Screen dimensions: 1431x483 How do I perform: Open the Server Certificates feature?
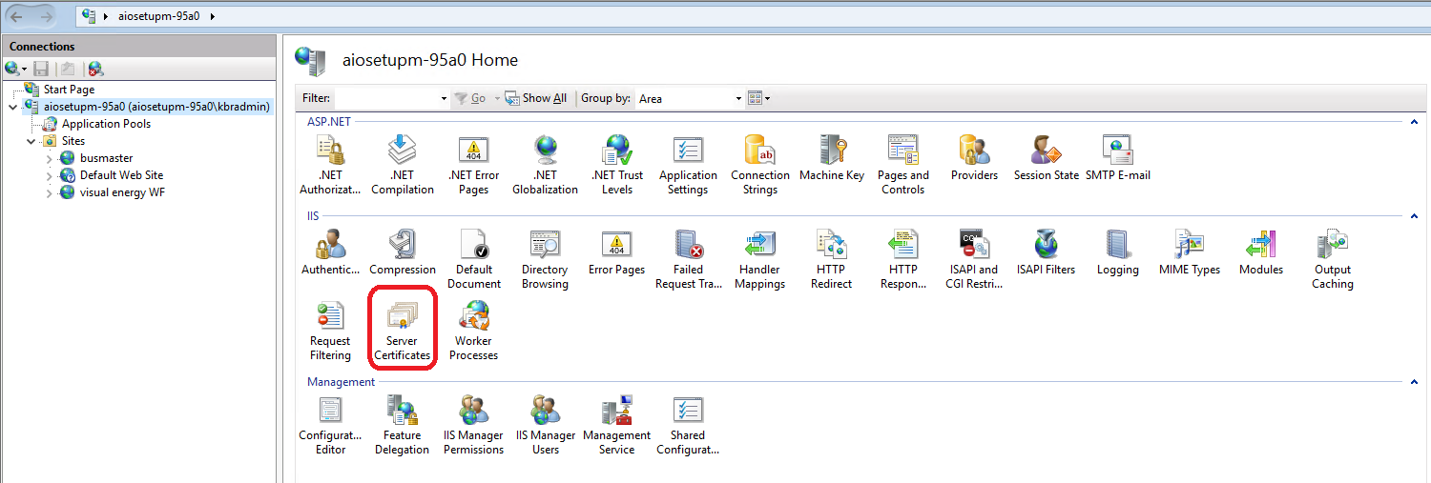tap(402, 329)
